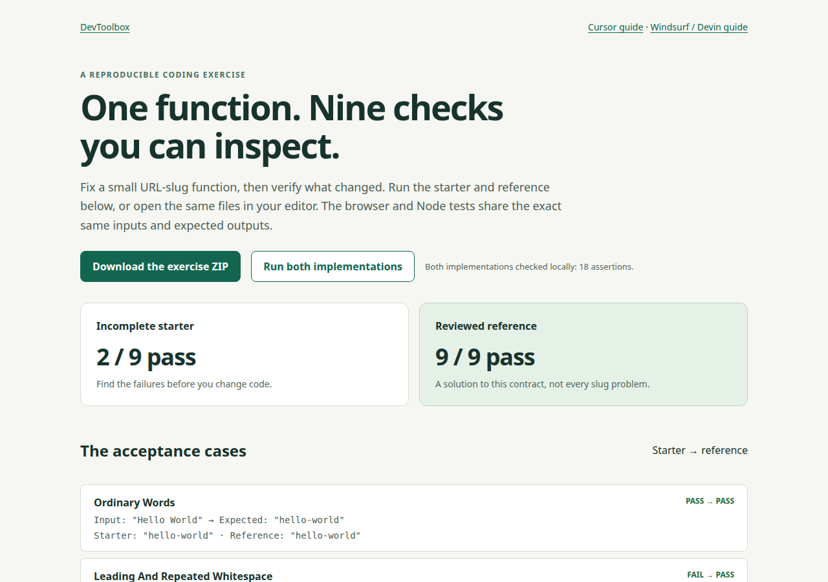This screenshot has width=828, height=582.
Task: Click the 'One function. Nine checks' headline
Action: [x=292, y=127]
